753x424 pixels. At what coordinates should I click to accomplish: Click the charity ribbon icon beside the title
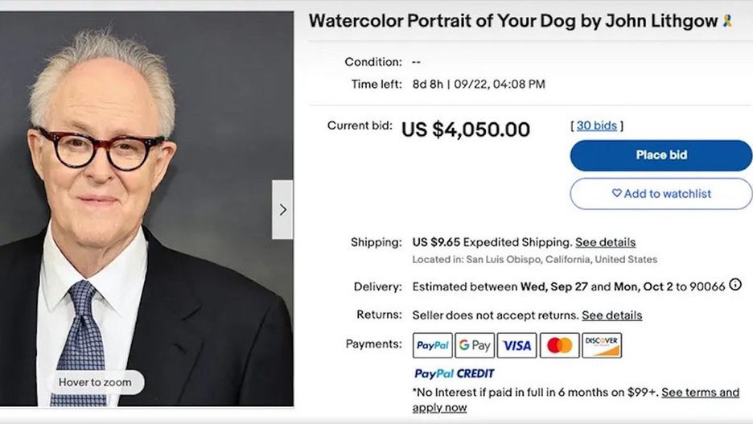(x=727, y=21)
